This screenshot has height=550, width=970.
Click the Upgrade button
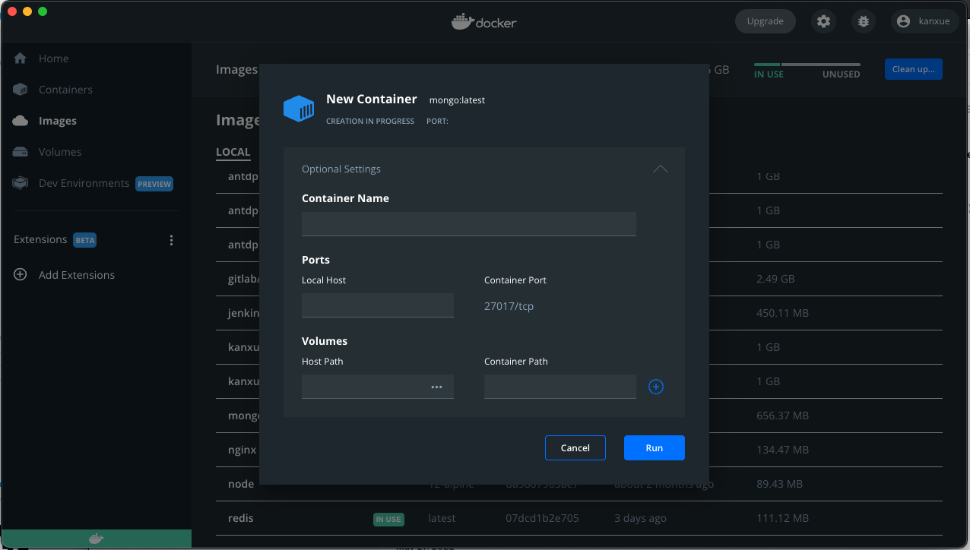pos(765,21)
